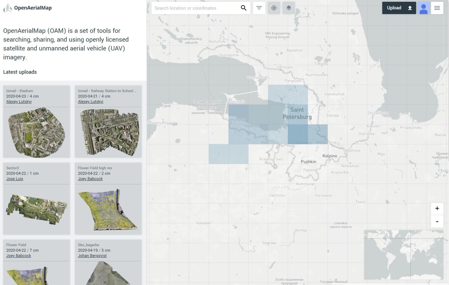Open the map layers icon

pyautogui.click(x=289, y=8)
